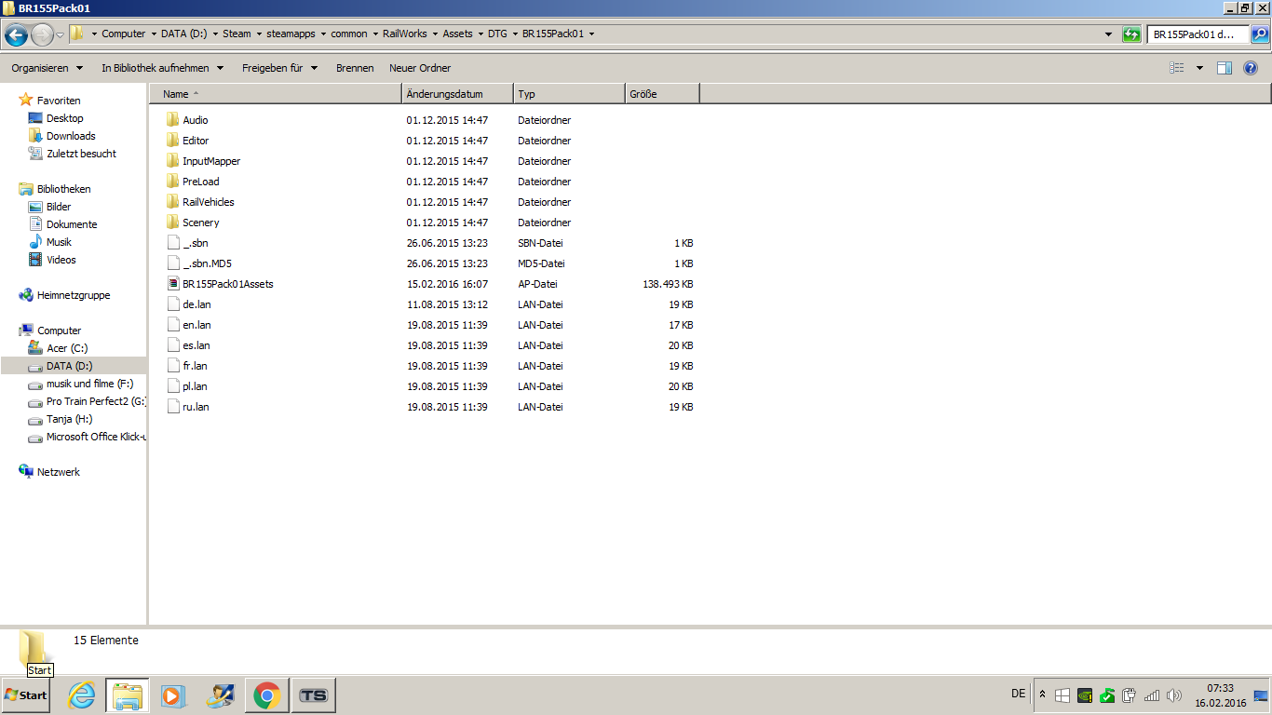Select the Editor folder icon
1272x715 pixels.
point(172,141)
